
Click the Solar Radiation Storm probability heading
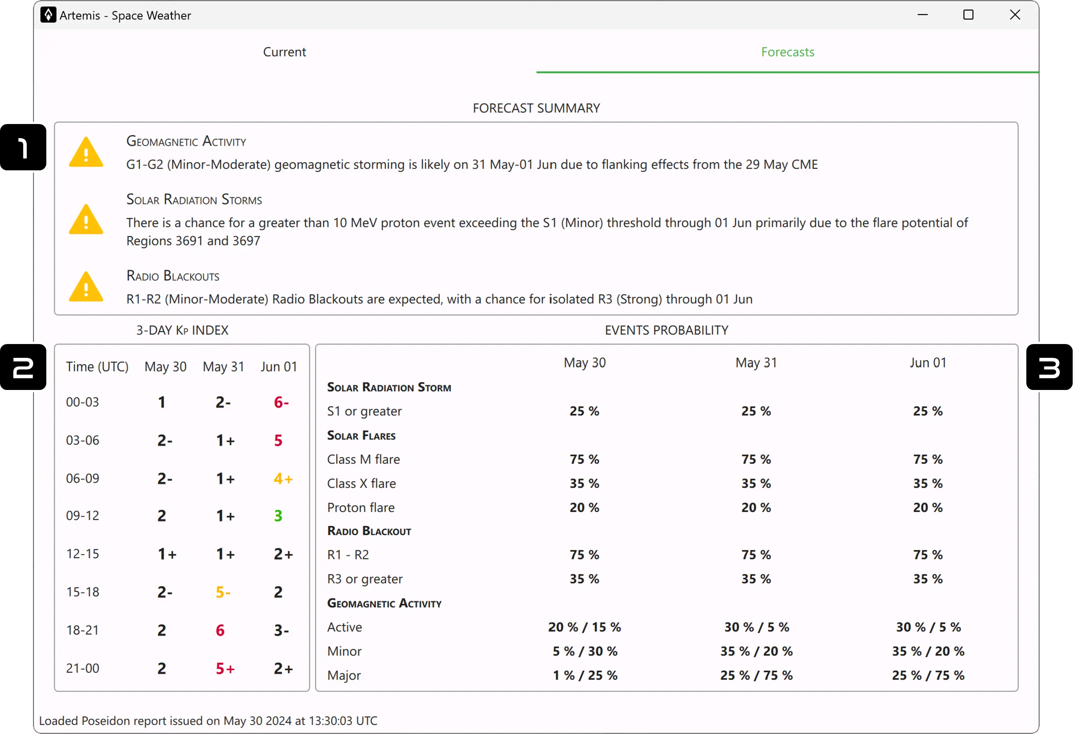click(389, 387)
